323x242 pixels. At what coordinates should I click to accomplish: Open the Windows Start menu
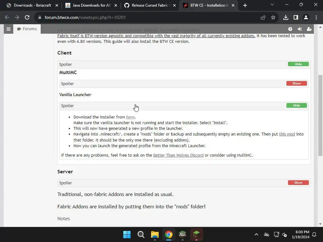pos(127,234)
